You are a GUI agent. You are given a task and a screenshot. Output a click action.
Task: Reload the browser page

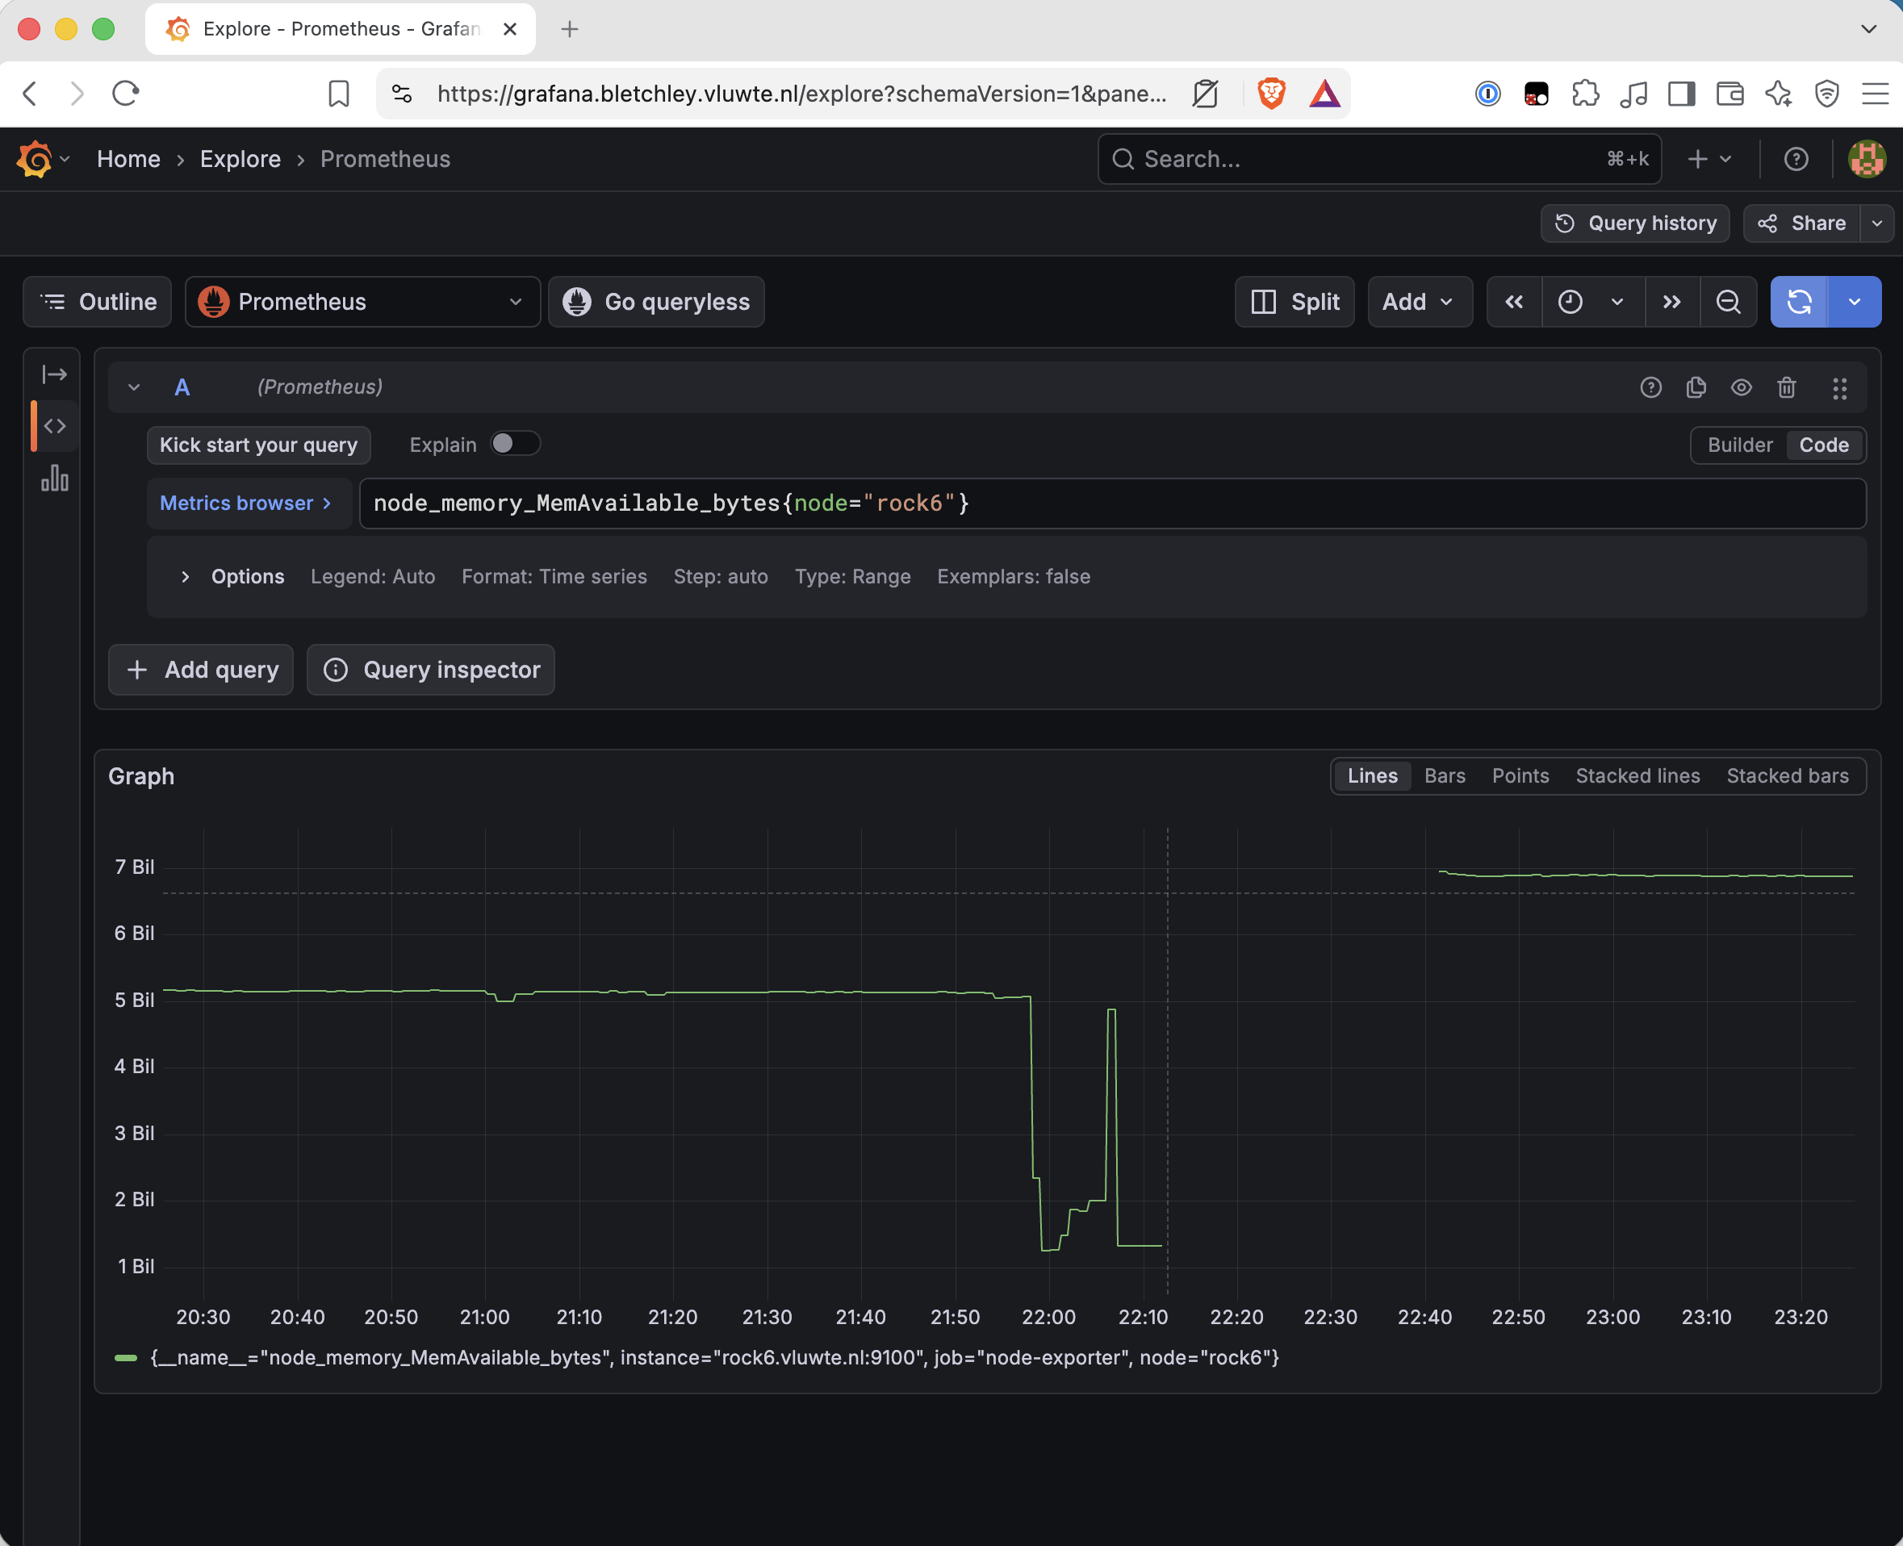tap(126, 94)
